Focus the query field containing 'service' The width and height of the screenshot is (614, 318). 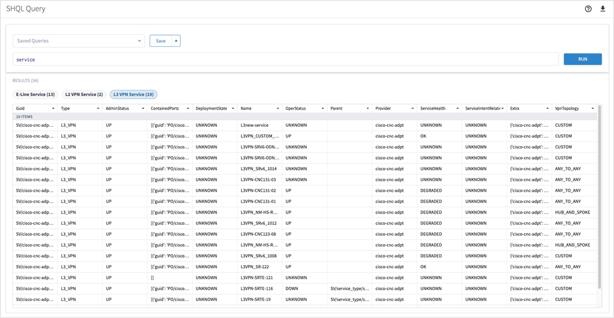(x=286, y=59)
